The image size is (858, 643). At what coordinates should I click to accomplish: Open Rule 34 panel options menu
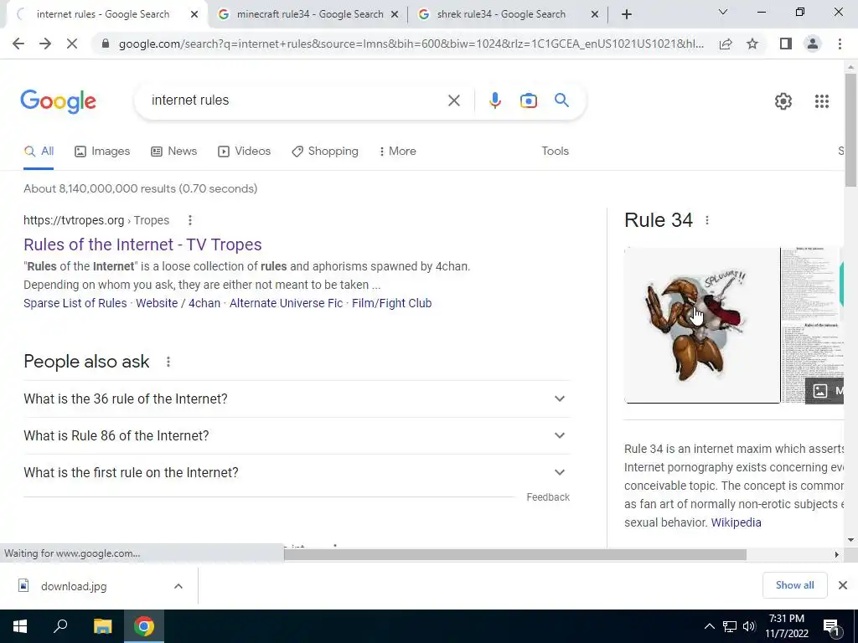(707, 220)
